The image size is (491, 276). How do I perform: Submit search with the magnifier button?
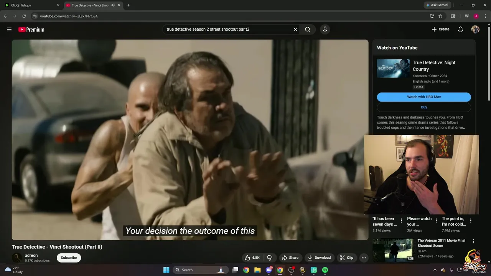click(x=308, y=30)
